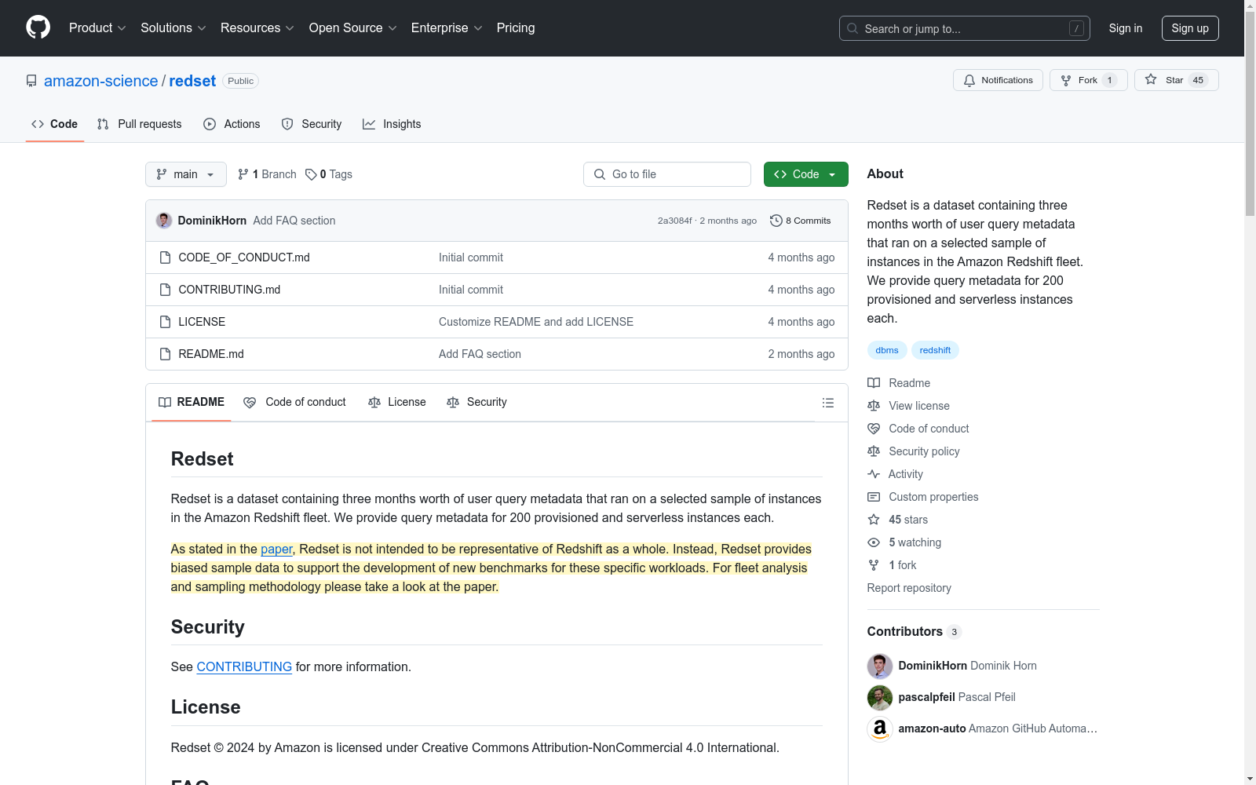Click the Sign up button
Screen dimensions: 1256x785
[x=1189, y=28]
